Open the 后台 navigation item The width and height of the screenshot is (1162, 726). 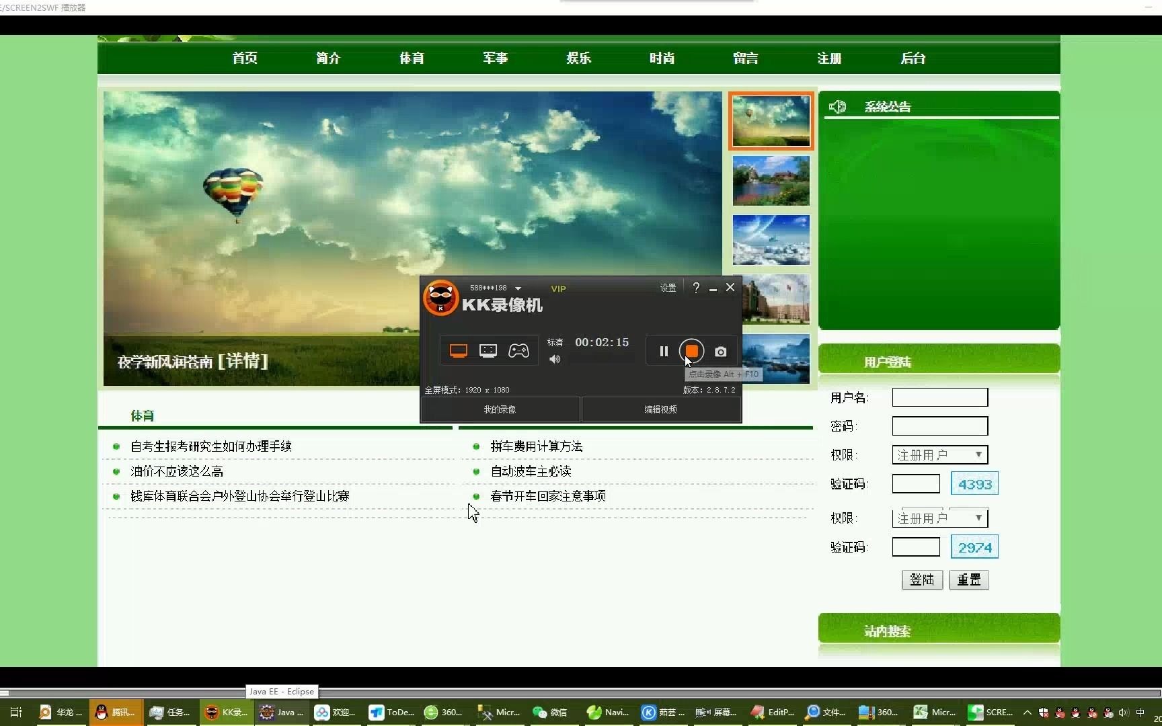click(913, 58)
